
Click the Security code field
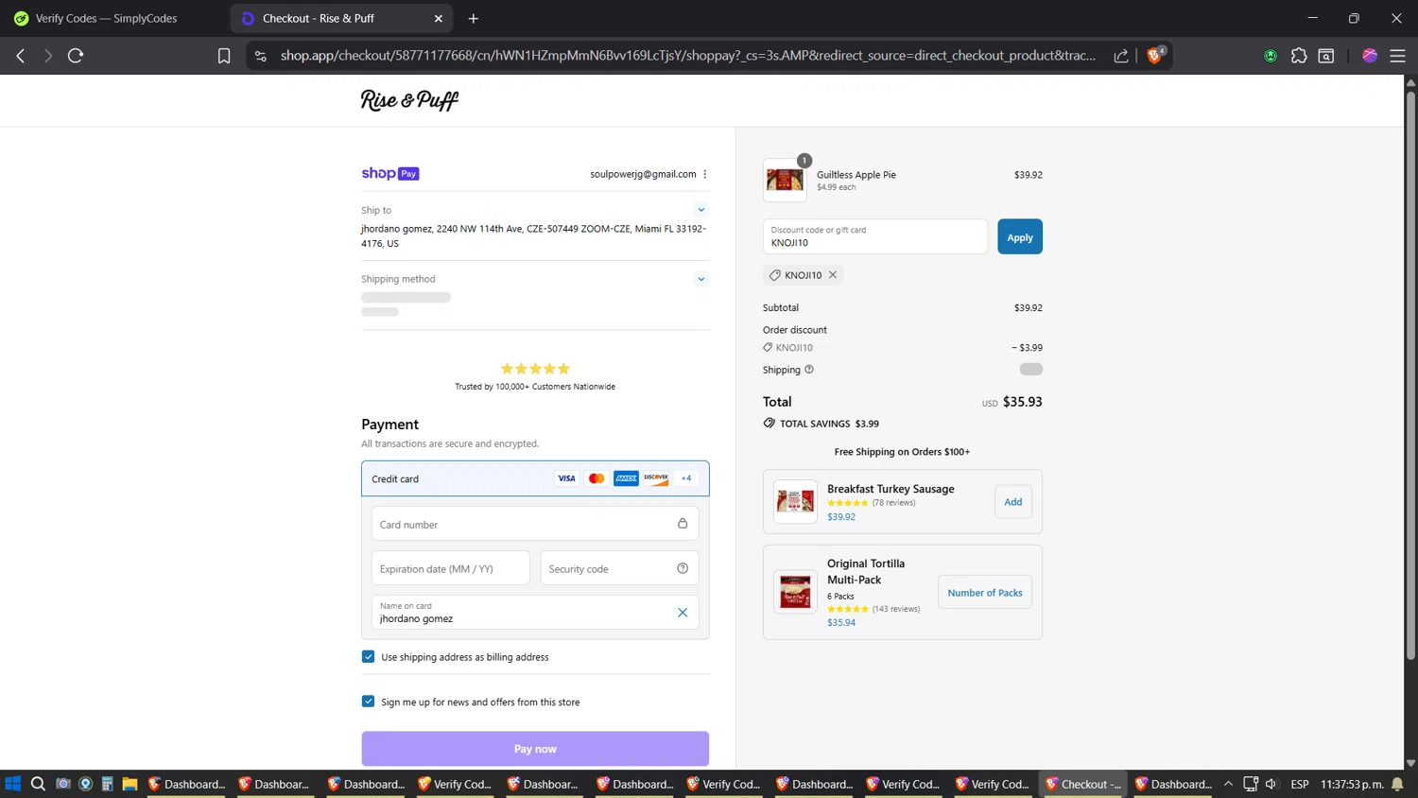[619, 568]
